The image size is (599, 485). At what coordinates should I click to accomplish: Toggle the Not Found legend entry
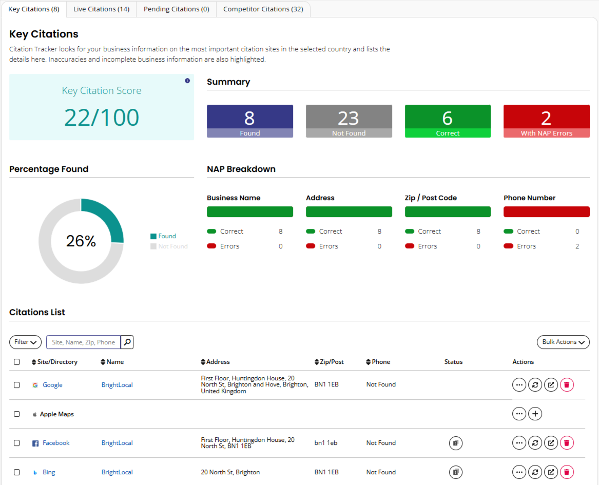pyautogui.click(x=169, y=246)
